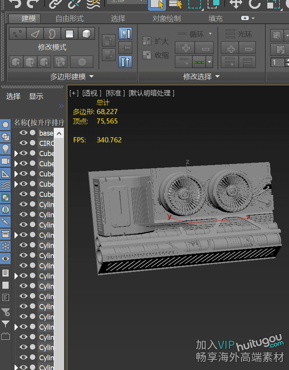This screenshot has width=289, height=370.
Task: Switch to Edge sub-object level
Action: 35,34
